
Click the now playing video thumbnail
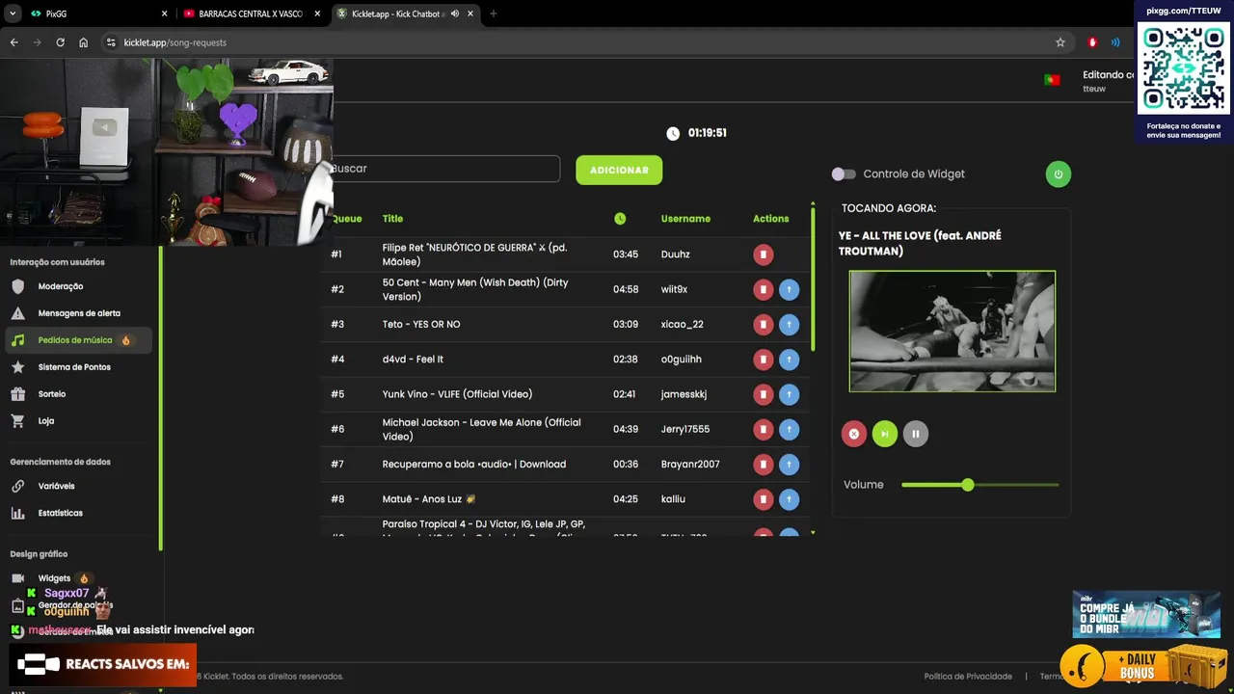pyautogui.click(x=952, y=331)
